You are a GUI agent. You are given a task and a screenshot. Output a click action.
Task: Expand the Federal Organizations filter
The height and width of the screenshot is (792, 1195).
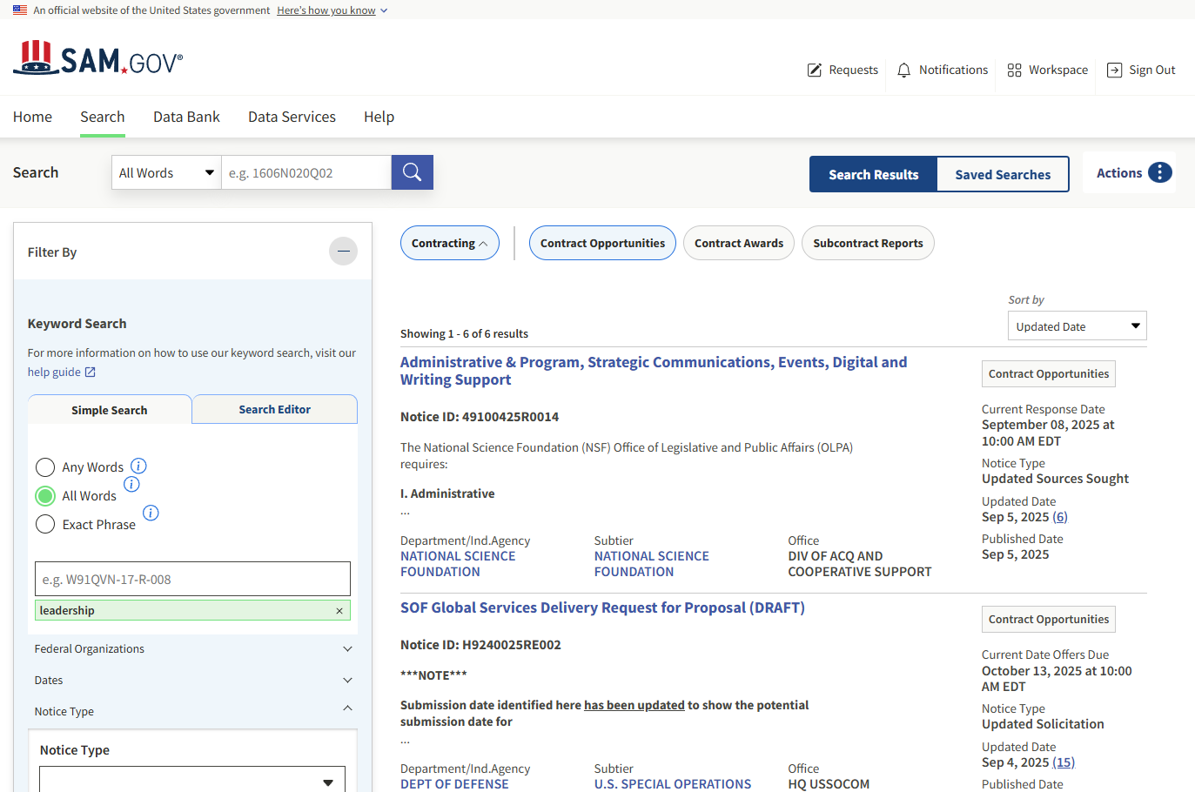point(192,649)
